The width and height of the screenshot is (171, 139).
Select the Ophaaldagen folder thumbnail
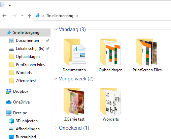pos(110,52)
